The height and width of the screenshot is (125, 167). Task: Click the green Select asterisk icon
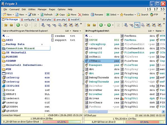pos(108,14)
